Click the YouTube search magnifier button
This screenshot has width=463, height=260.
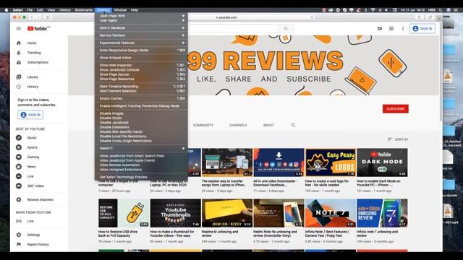286,29
